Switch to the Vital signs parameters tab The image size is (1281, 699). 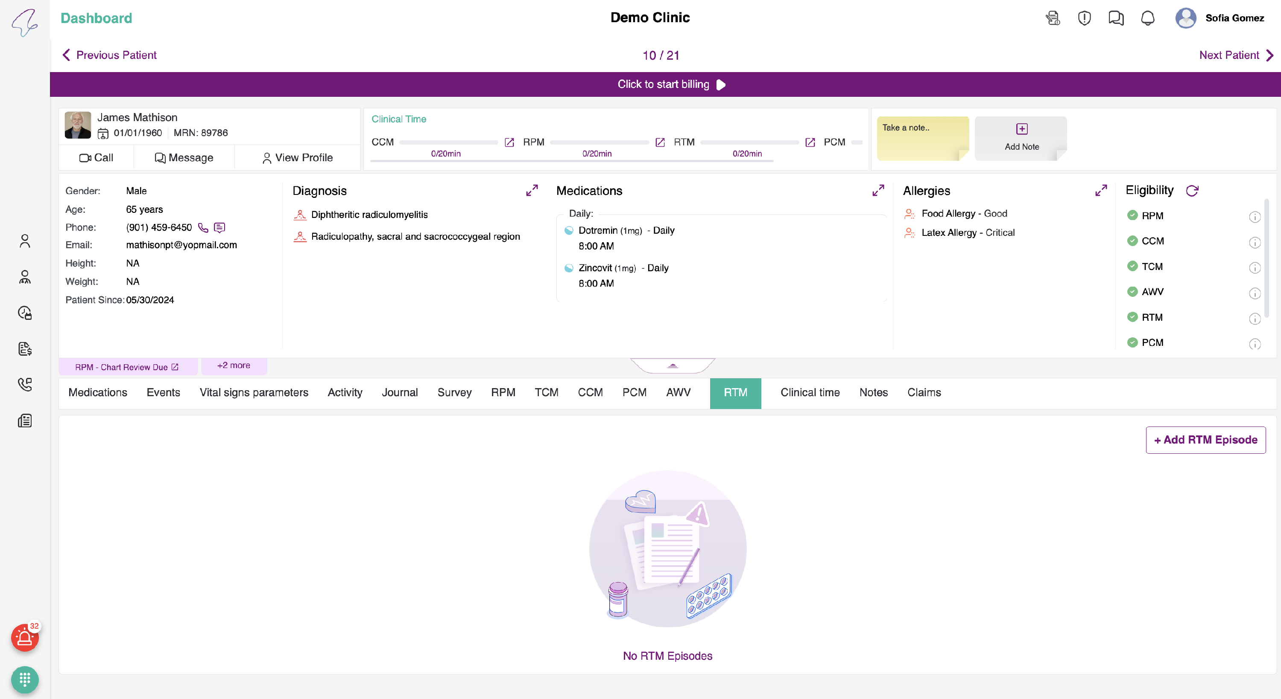click(254, 392)
